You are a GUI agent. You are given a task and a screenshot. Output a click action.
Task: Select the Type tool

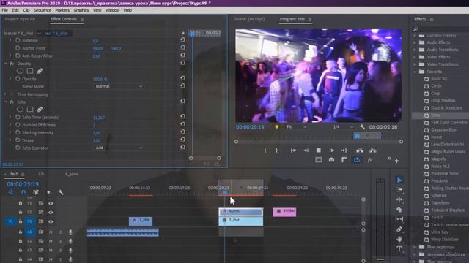[x=399, y=249]
